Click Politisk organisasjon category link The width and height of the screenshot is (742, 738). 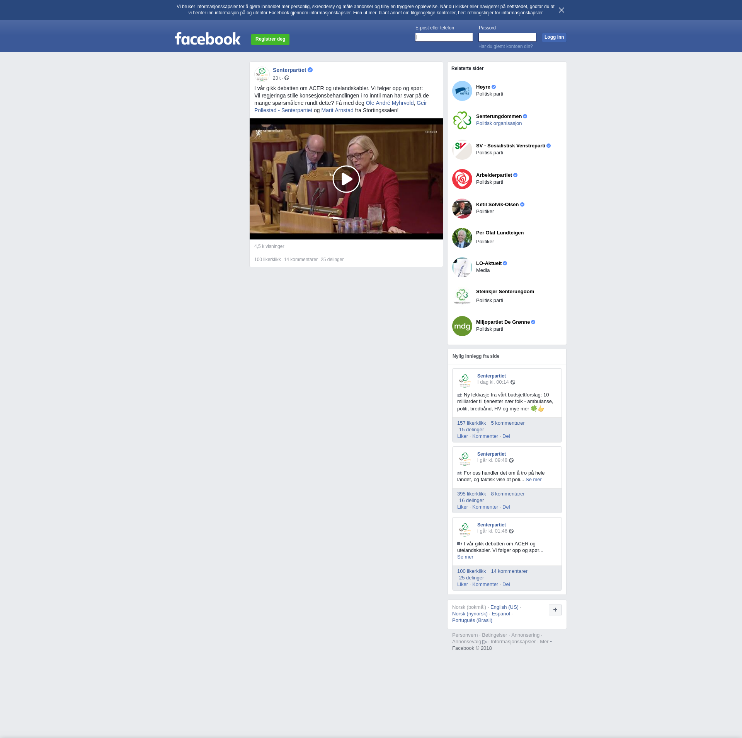point(499,123)
